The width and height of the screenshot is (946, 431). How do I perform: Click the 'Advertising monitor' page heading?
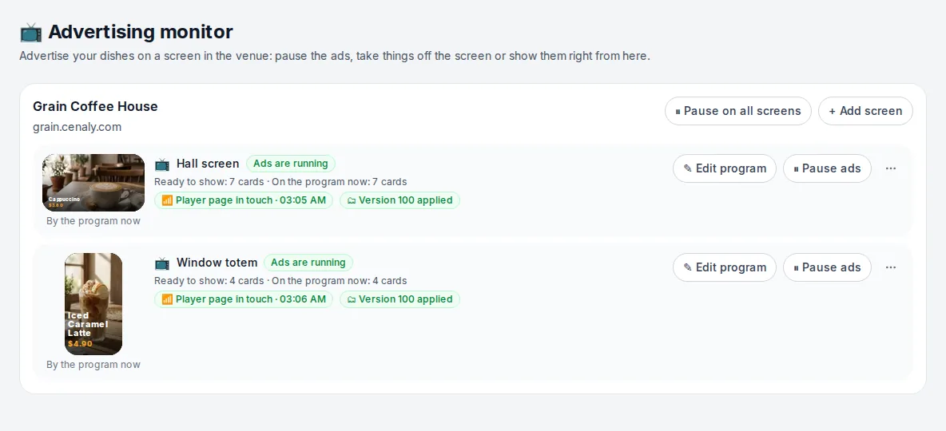click(141, 31)
